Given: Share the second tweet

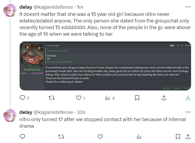Looking at the screenshot, I should click(x=188, y=137).
